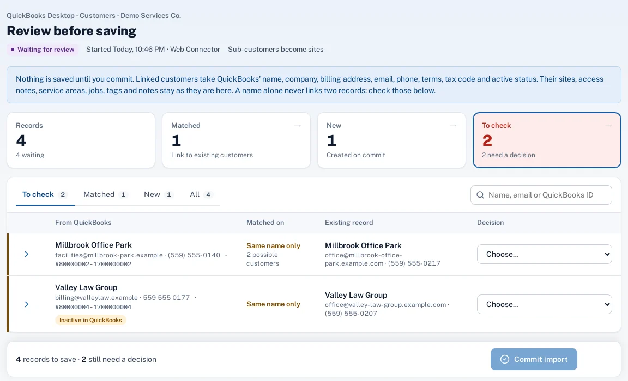
Task: Click ID #80000002-1700000002
Action: pos(93,265)
